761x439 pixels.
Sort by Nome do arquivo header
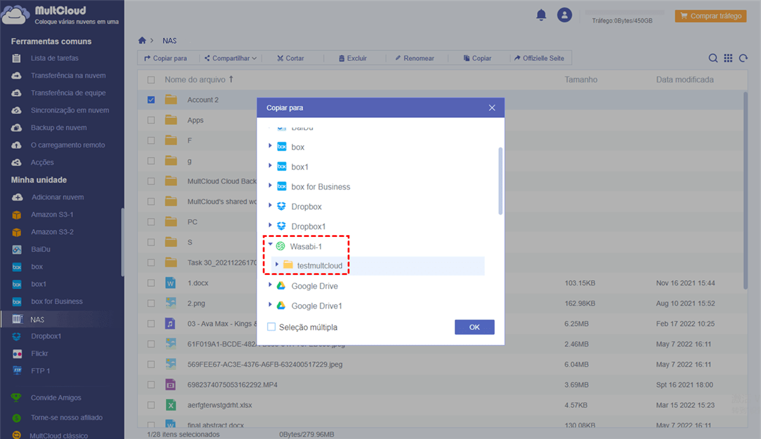click(x=199, y=80)
